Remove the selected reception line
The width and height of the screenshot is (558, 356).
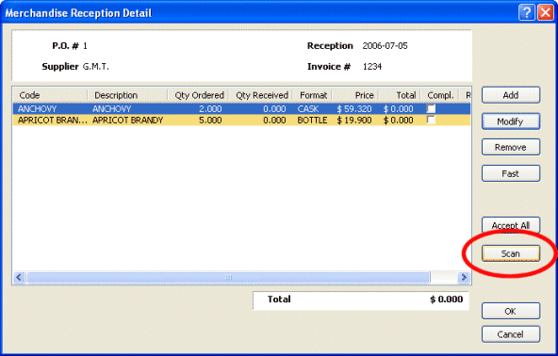[511, 147]
